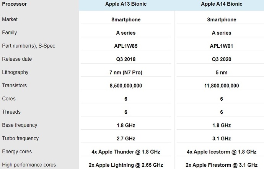The height and width of the screenshot is (169, 264).
Task: Click the 7 nm (N7 Pro) lithography value
Action: [126, 72]
